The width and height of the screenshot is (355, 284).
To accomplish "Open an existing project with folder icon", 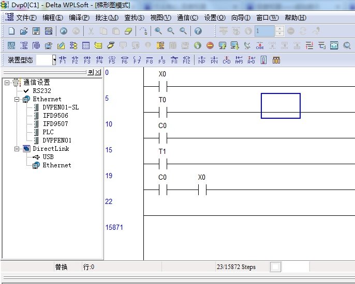I will (x=24, y=31).
